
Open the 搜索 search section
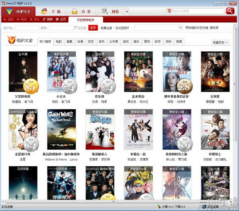pos(111,12)
